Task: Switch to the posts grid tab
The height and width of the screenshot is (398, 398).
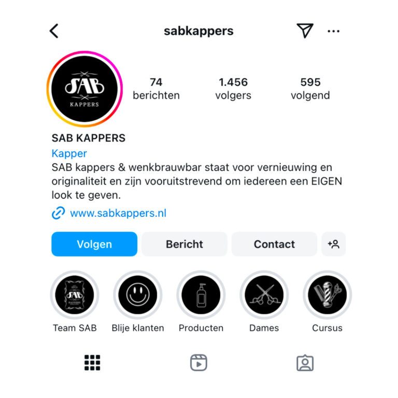Action: 92,363
